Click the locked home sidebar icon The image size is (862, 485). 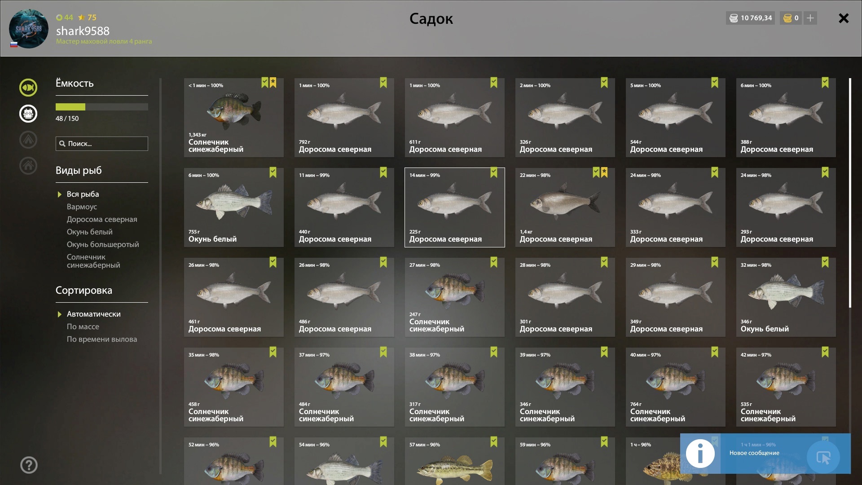point(28,166)
